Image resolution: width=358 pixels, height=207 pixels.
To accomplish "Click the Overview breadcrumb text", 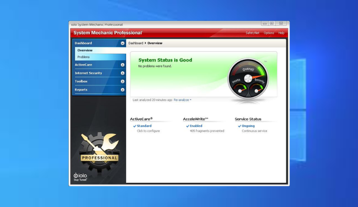I will 155,43.
